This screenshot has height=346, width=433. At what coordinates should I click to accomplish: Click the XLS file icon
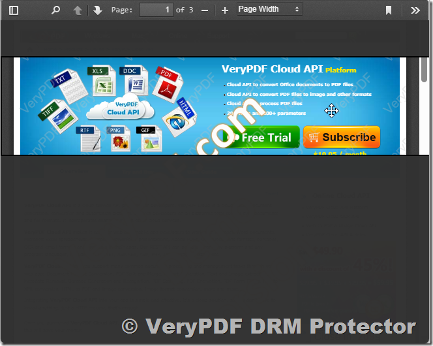(x=102, y=80)
